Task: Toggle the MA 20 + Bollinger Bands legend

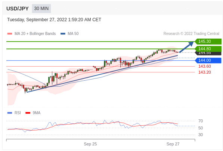Action: coord(31,33)
